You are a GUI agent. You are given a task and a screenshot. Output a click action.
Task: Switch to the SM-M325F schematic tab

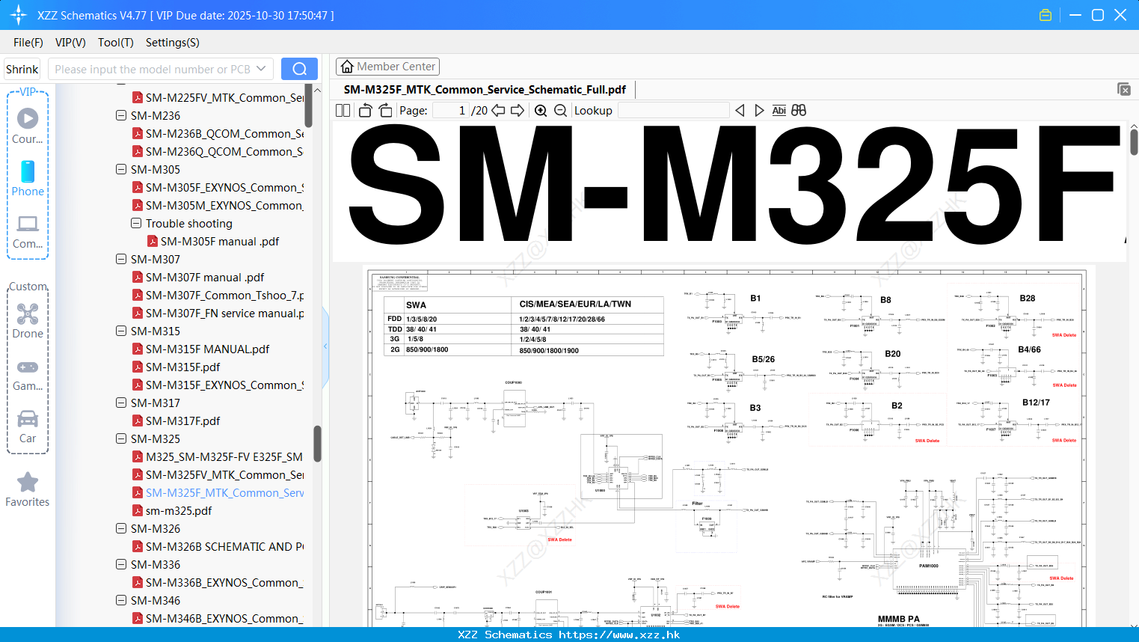[484, 89]
